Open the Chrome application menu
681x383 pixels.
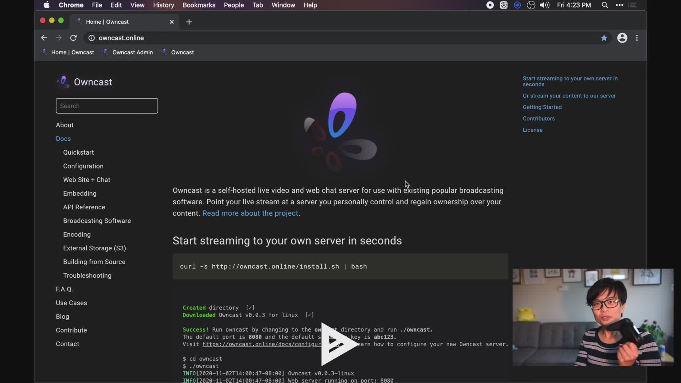(71, 5)
